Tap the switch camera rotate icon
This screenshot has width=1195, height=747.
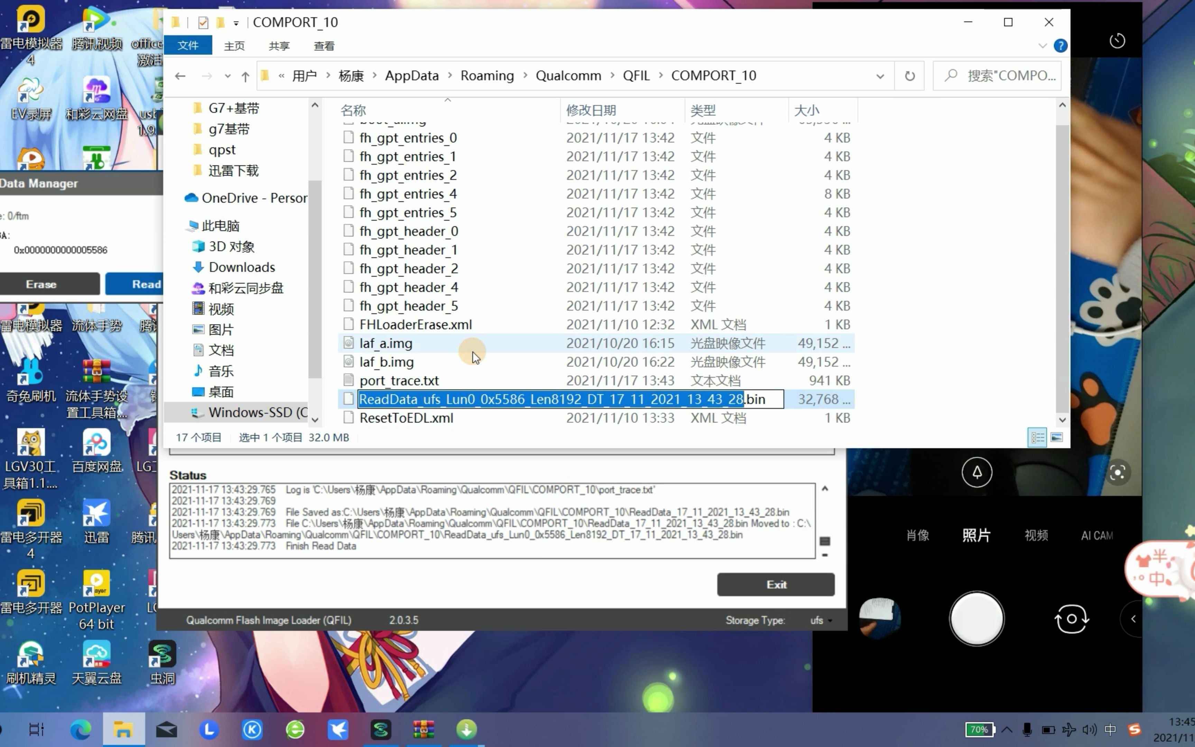click(x=1071, y=619)
